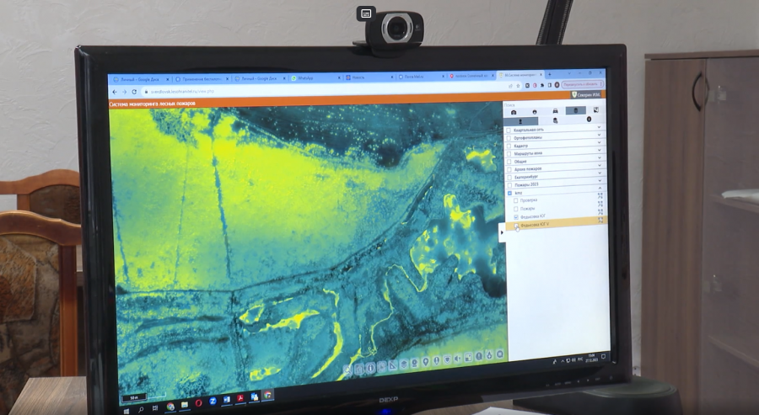Click the camera icon in layers panel
Image resolution: width=759 pixels, height=415 pixels.
point(514,112)
